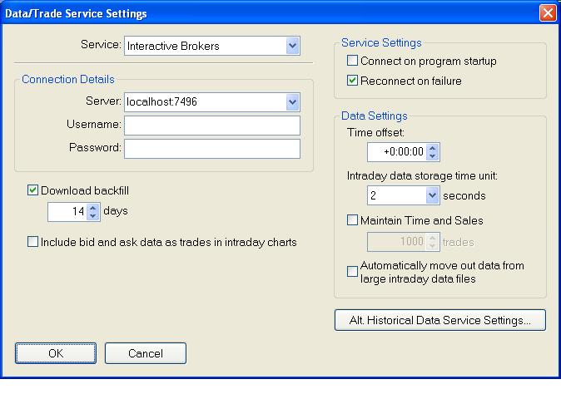Click Time offset down arrow

pos(432,156)
